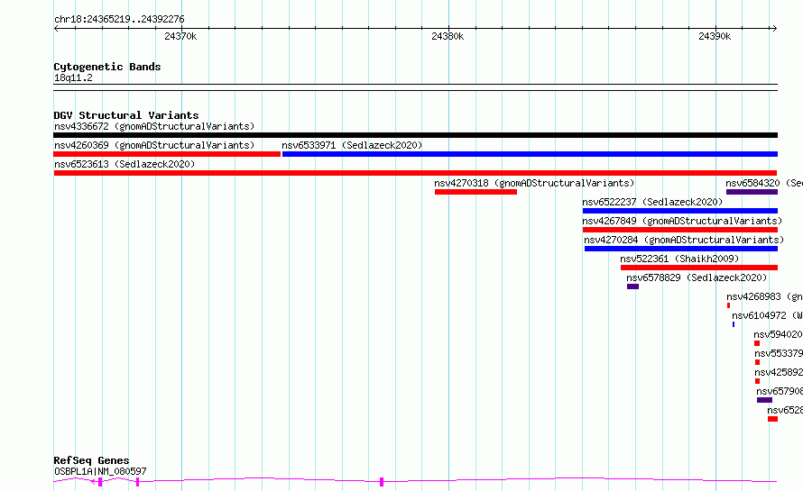
Task: Open the nsv4268983 variant label
Action: pos(764,296)
